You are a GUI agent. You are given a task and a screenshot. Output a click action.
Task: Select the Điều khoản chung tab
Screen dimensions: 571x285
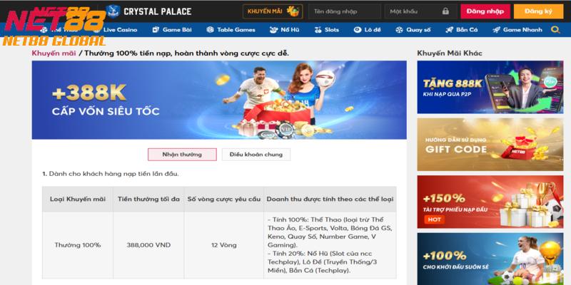pos(256,155)
